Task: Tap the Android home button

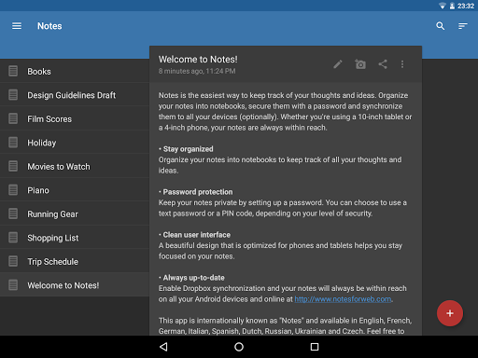Action: 239,347
